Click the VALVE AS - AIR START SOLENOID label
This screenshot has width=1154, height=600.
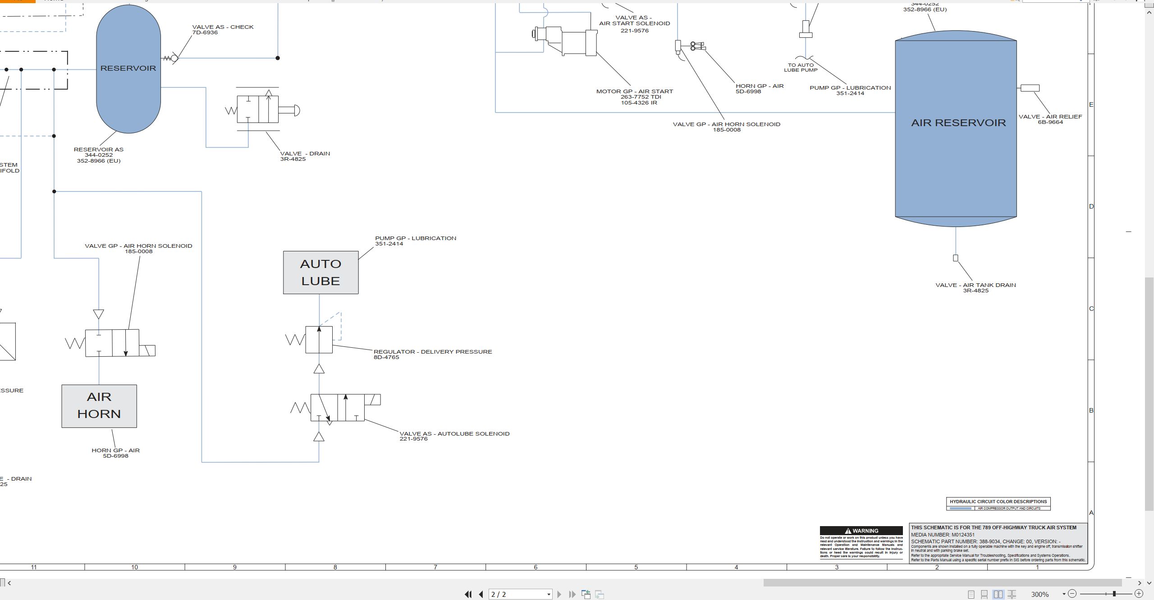tap(635, 24)
